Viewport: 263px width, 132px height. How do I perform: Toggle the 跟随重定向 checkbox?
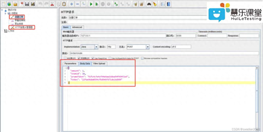(x=79, y=58)
